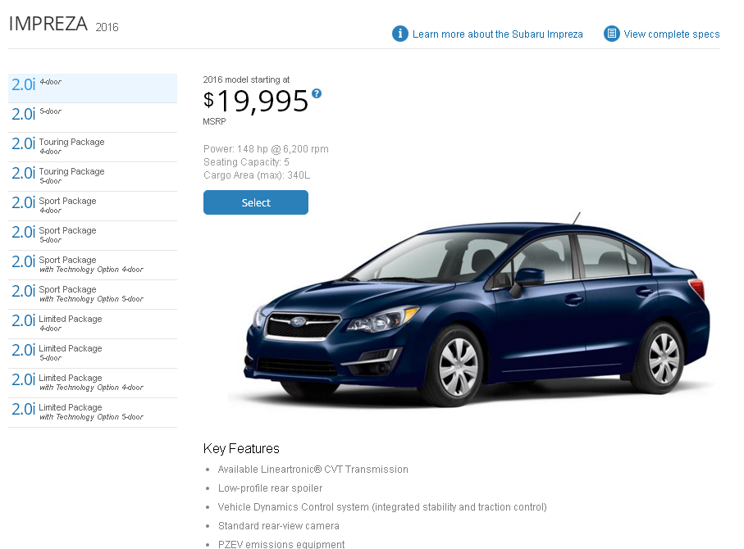Image resolution: width=744 pixels, height=549 pixels.
Task: Choose 2.0i Limited Package 4-door
Action: [x=93, y=324]
